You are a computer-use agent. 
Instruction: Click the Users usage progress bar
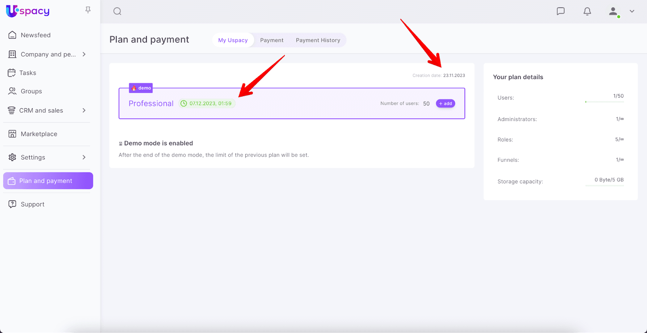click(x=605, y=102)
